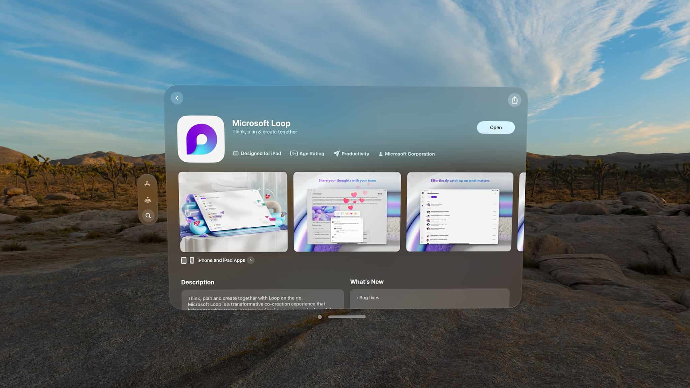
Task: Open the Apps tab in sidebar
Action: [147, 184]
